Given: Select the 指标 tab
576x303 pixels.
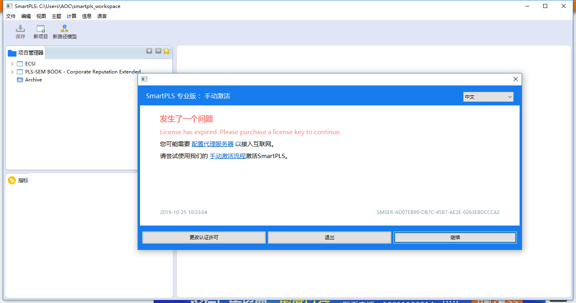Looking at the screenshot, I should point(18,180).
